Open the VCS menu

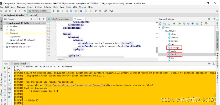pos(75,7)
